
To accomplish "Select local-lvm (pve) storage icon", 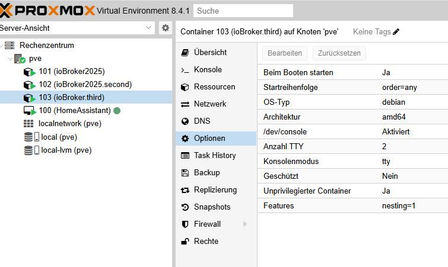I will pos(31,150).
